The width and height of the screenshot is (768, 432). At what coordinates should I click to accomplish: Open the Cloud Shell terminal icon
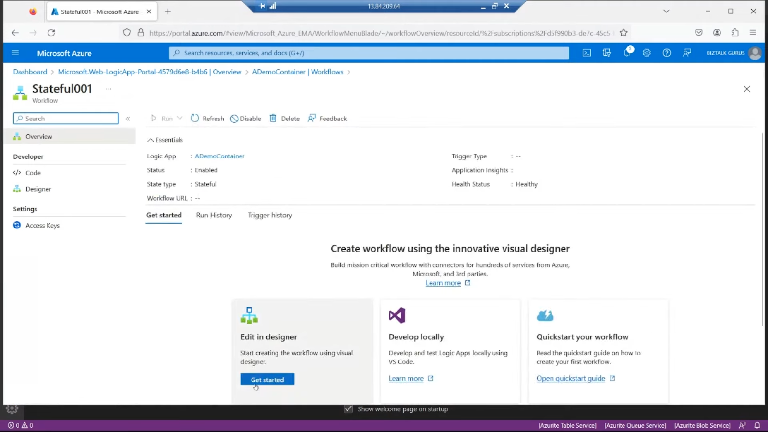(x=587, y=53)
